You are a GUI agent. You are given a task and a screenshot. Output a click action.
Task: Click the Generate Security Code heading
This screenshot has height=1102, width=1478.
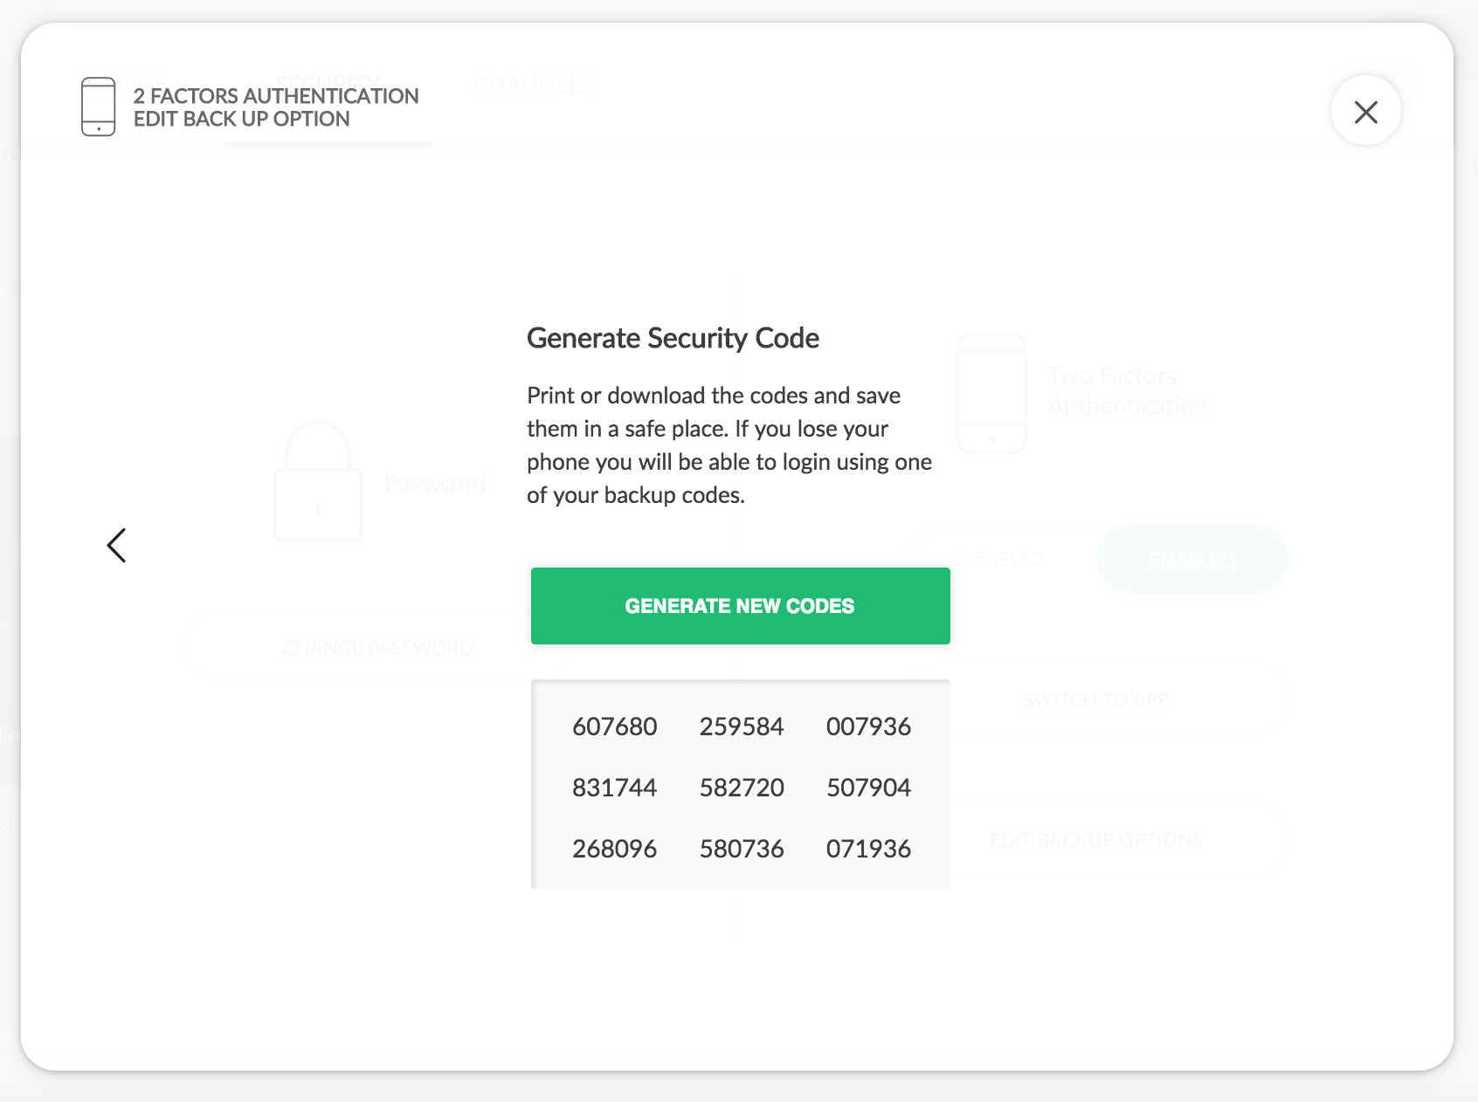tap(673, 338)
